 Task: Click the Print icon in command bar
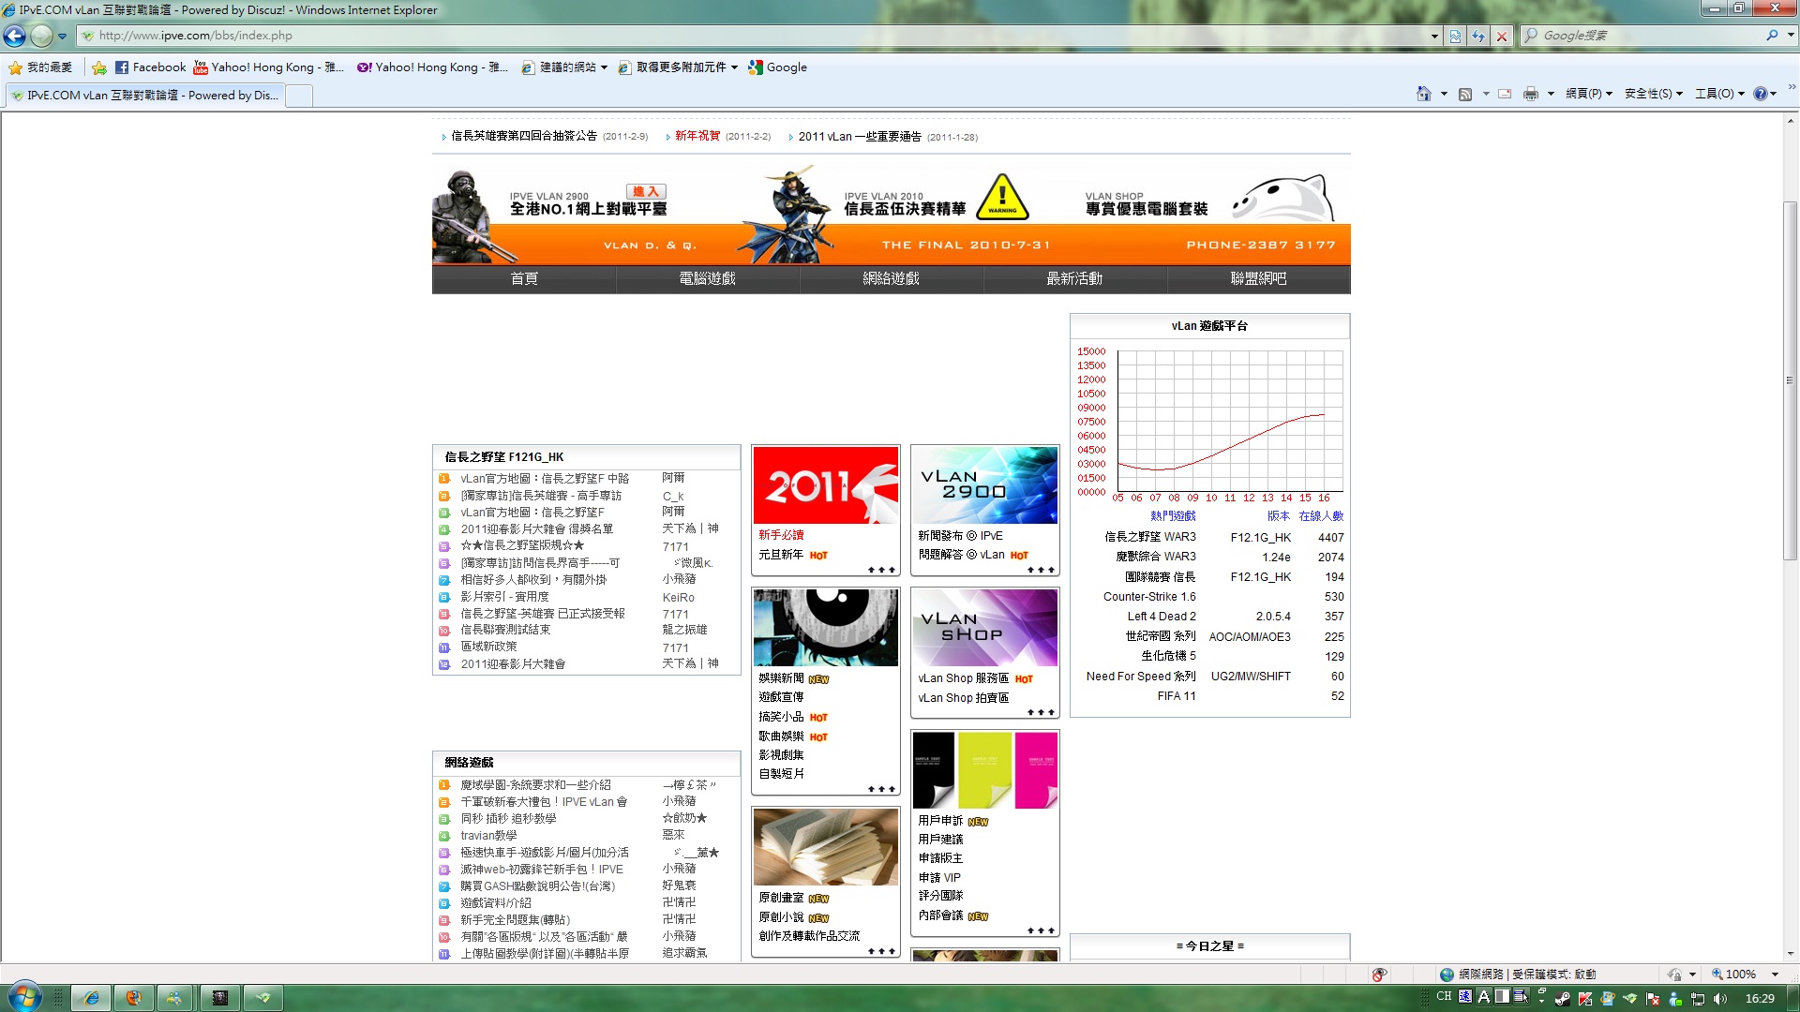coord(1531,94)
